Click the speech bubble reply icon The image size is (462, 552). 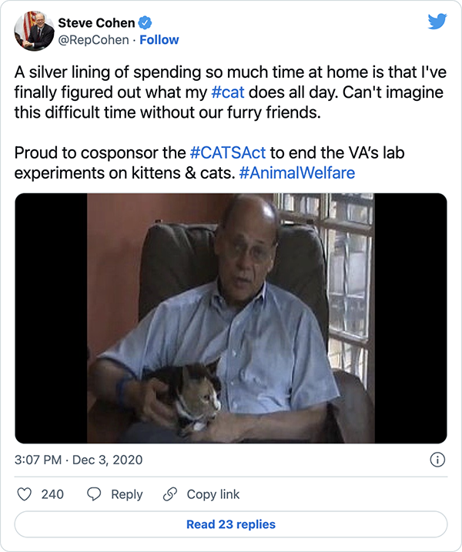pyautogui.click(x=95, y=494)
